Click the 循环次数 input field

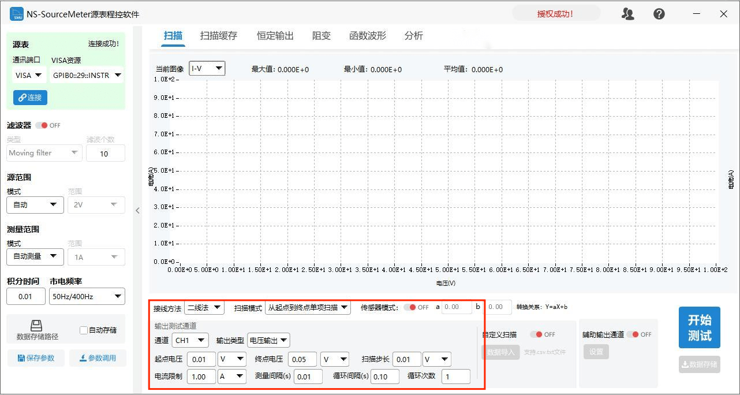455,377
